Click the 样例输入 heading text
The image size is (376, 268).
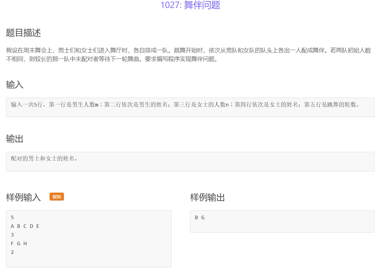23,197
